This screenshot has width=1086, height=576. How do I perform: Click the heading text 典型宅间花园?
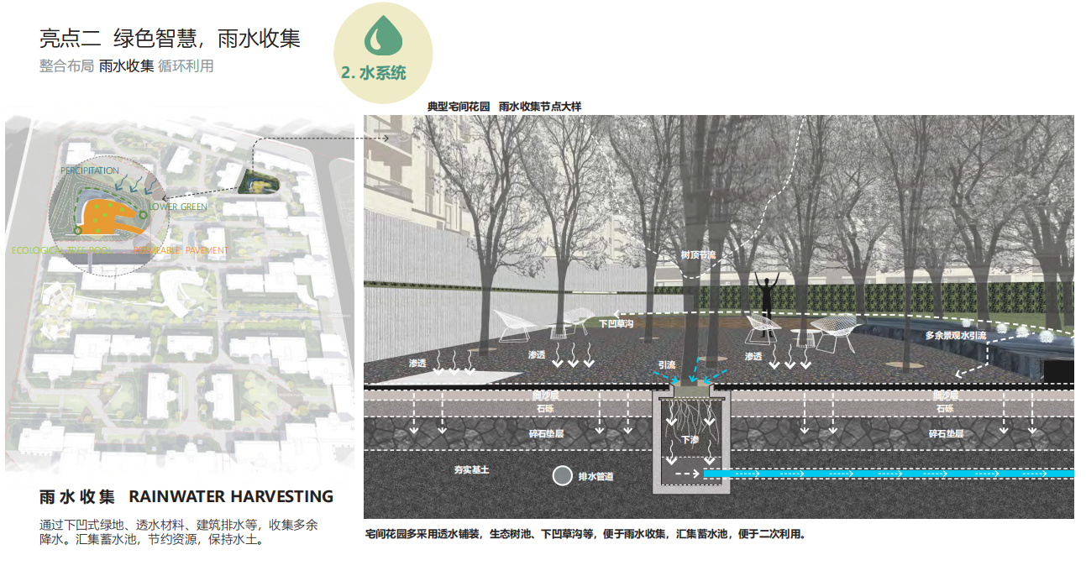459,107
